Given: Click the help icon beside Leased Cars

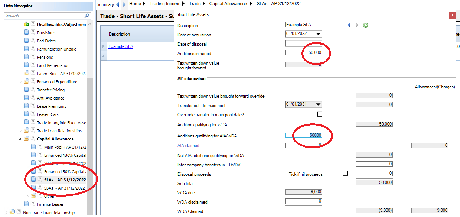Looking at the screenshot, I should (33, 114).
